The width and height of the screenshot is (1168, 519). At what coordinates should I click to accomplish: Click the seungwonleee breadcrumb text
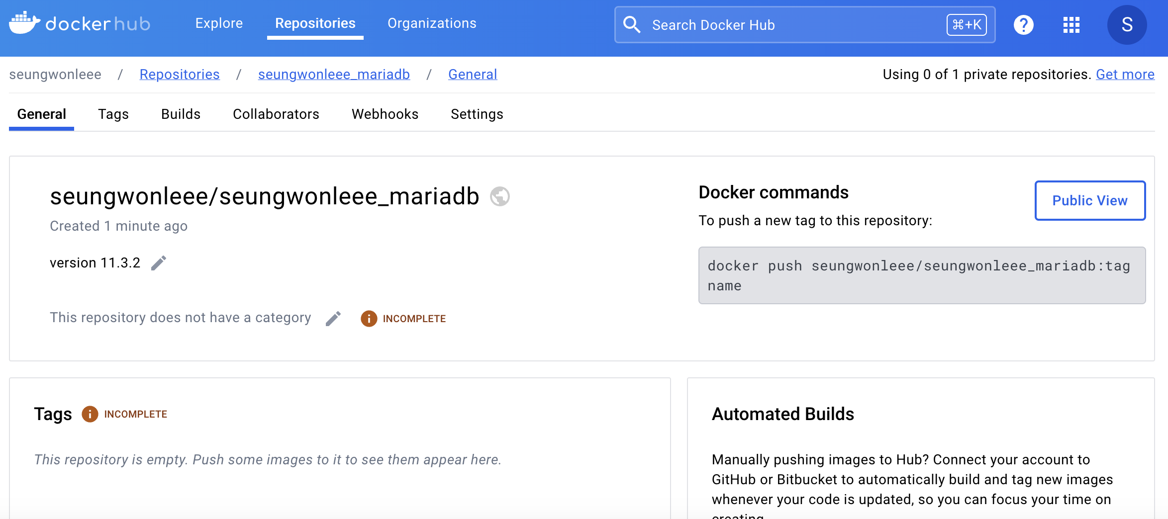[x=55, y=74]
